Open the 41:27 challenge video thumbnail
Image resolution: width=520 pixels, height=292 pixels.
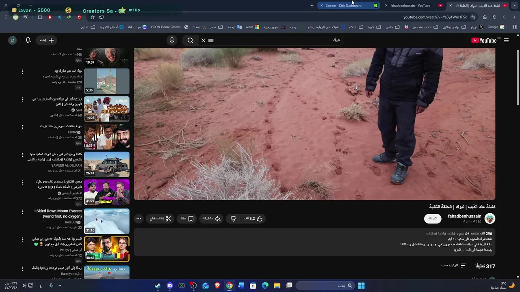click(107, 192)
